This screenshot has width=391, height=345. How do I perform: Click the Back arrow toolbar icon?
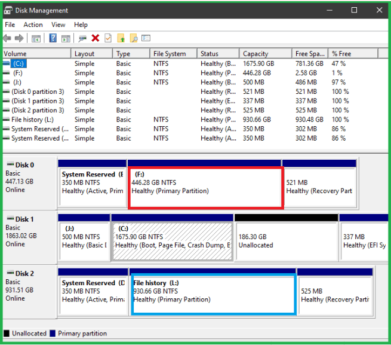pyautogui.click(x=7, y=38)
